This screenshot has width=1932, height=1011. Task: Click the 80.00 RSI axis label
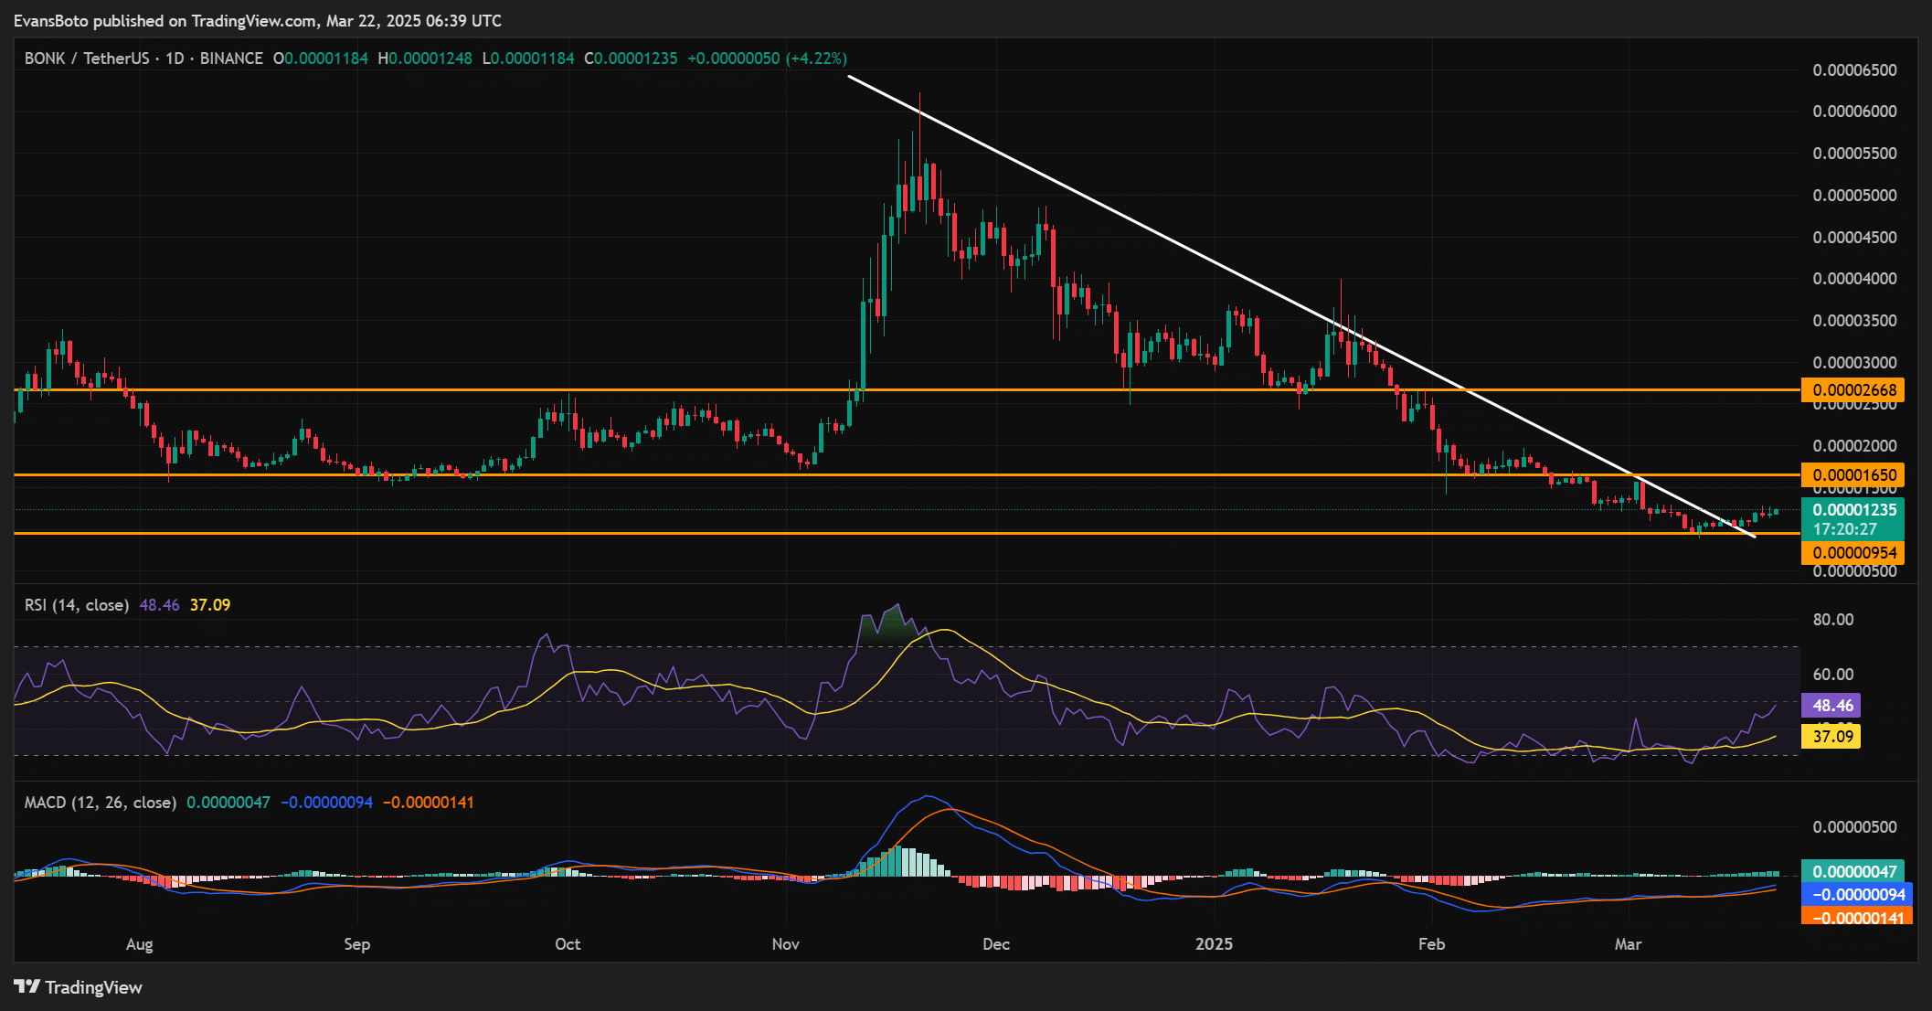coord(1833,620)
